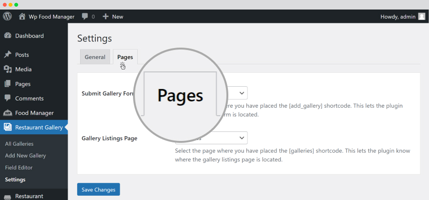Open the Posts menu item
The image size is (429, 200).
pyautogui.click(x=22, y=55)
